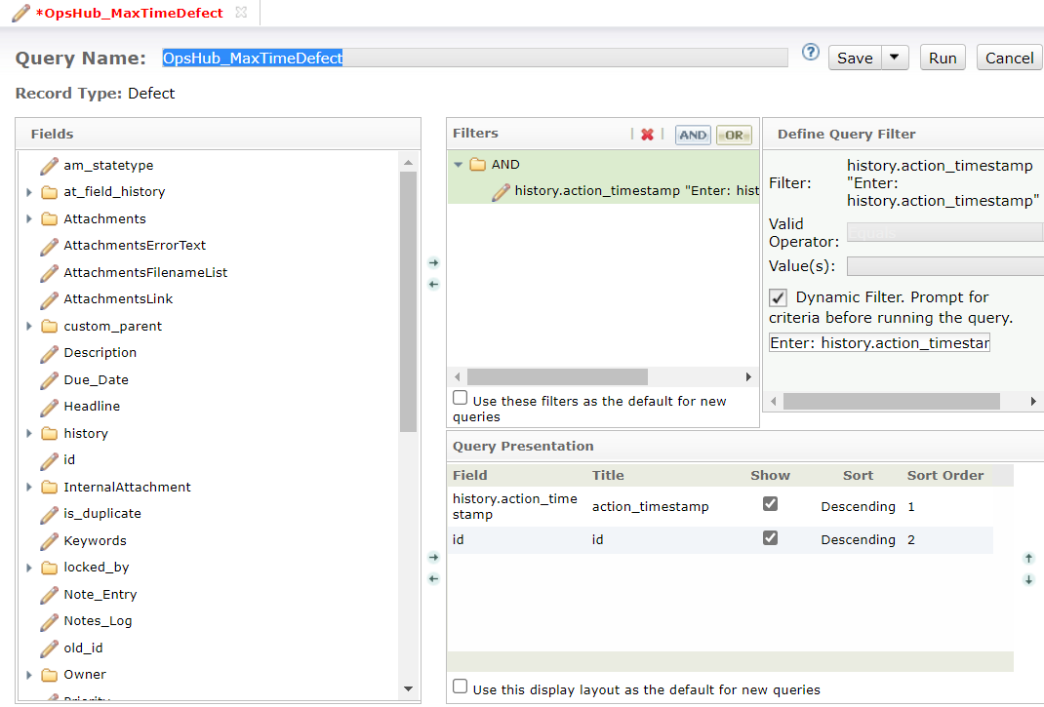Click the add-to-filters right arrow icon
Image resolution: width=1044 pixels, height=707 pixels.
[x=434, y=263]
